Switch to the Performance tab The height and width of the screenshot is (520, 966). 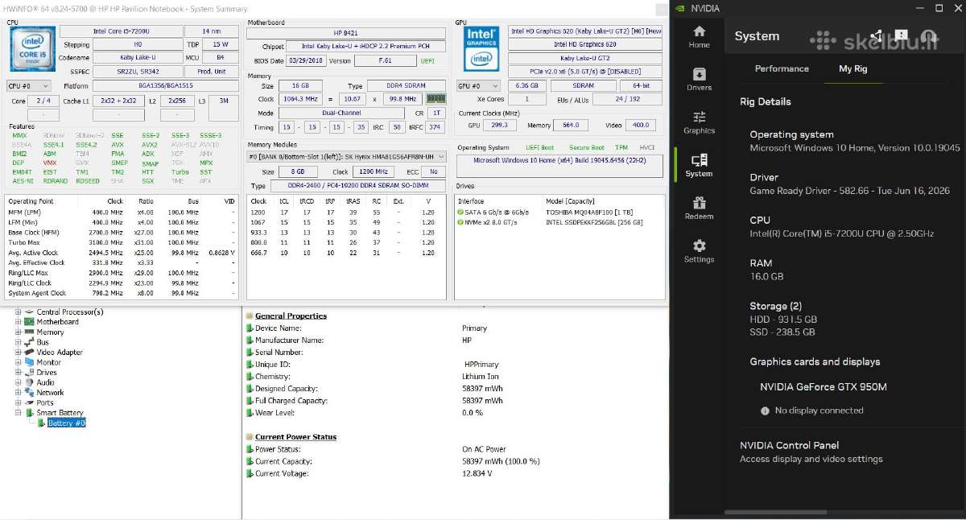click(x=782, y=68)
